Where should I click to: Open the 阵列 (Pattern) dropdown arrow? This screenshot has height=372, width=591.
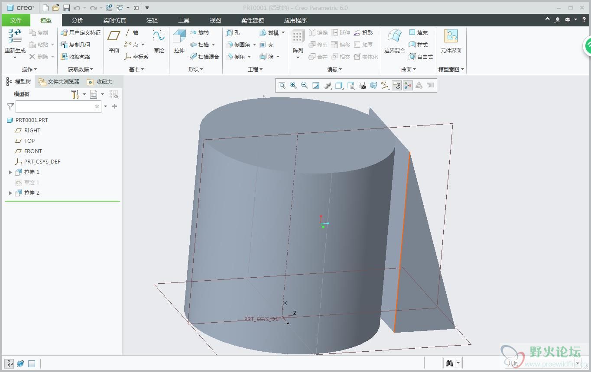click(x=298, y=58)
